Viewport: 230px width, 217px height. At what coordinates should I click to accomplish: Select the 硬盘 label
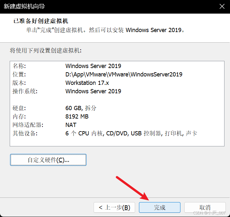pos(19,108)
